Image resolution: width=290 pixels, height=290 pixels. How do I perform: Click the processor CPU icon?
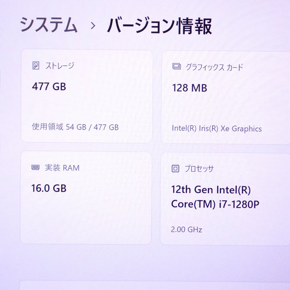point(175,169)
